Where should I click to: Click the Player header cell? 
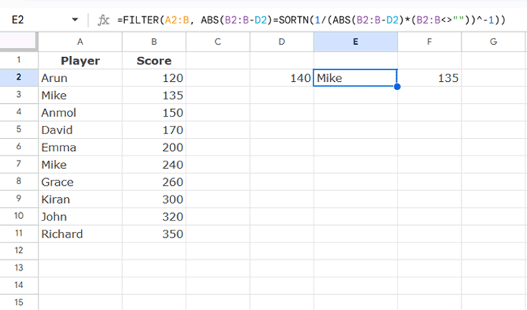pyautogui.click(x=80, y=61)
